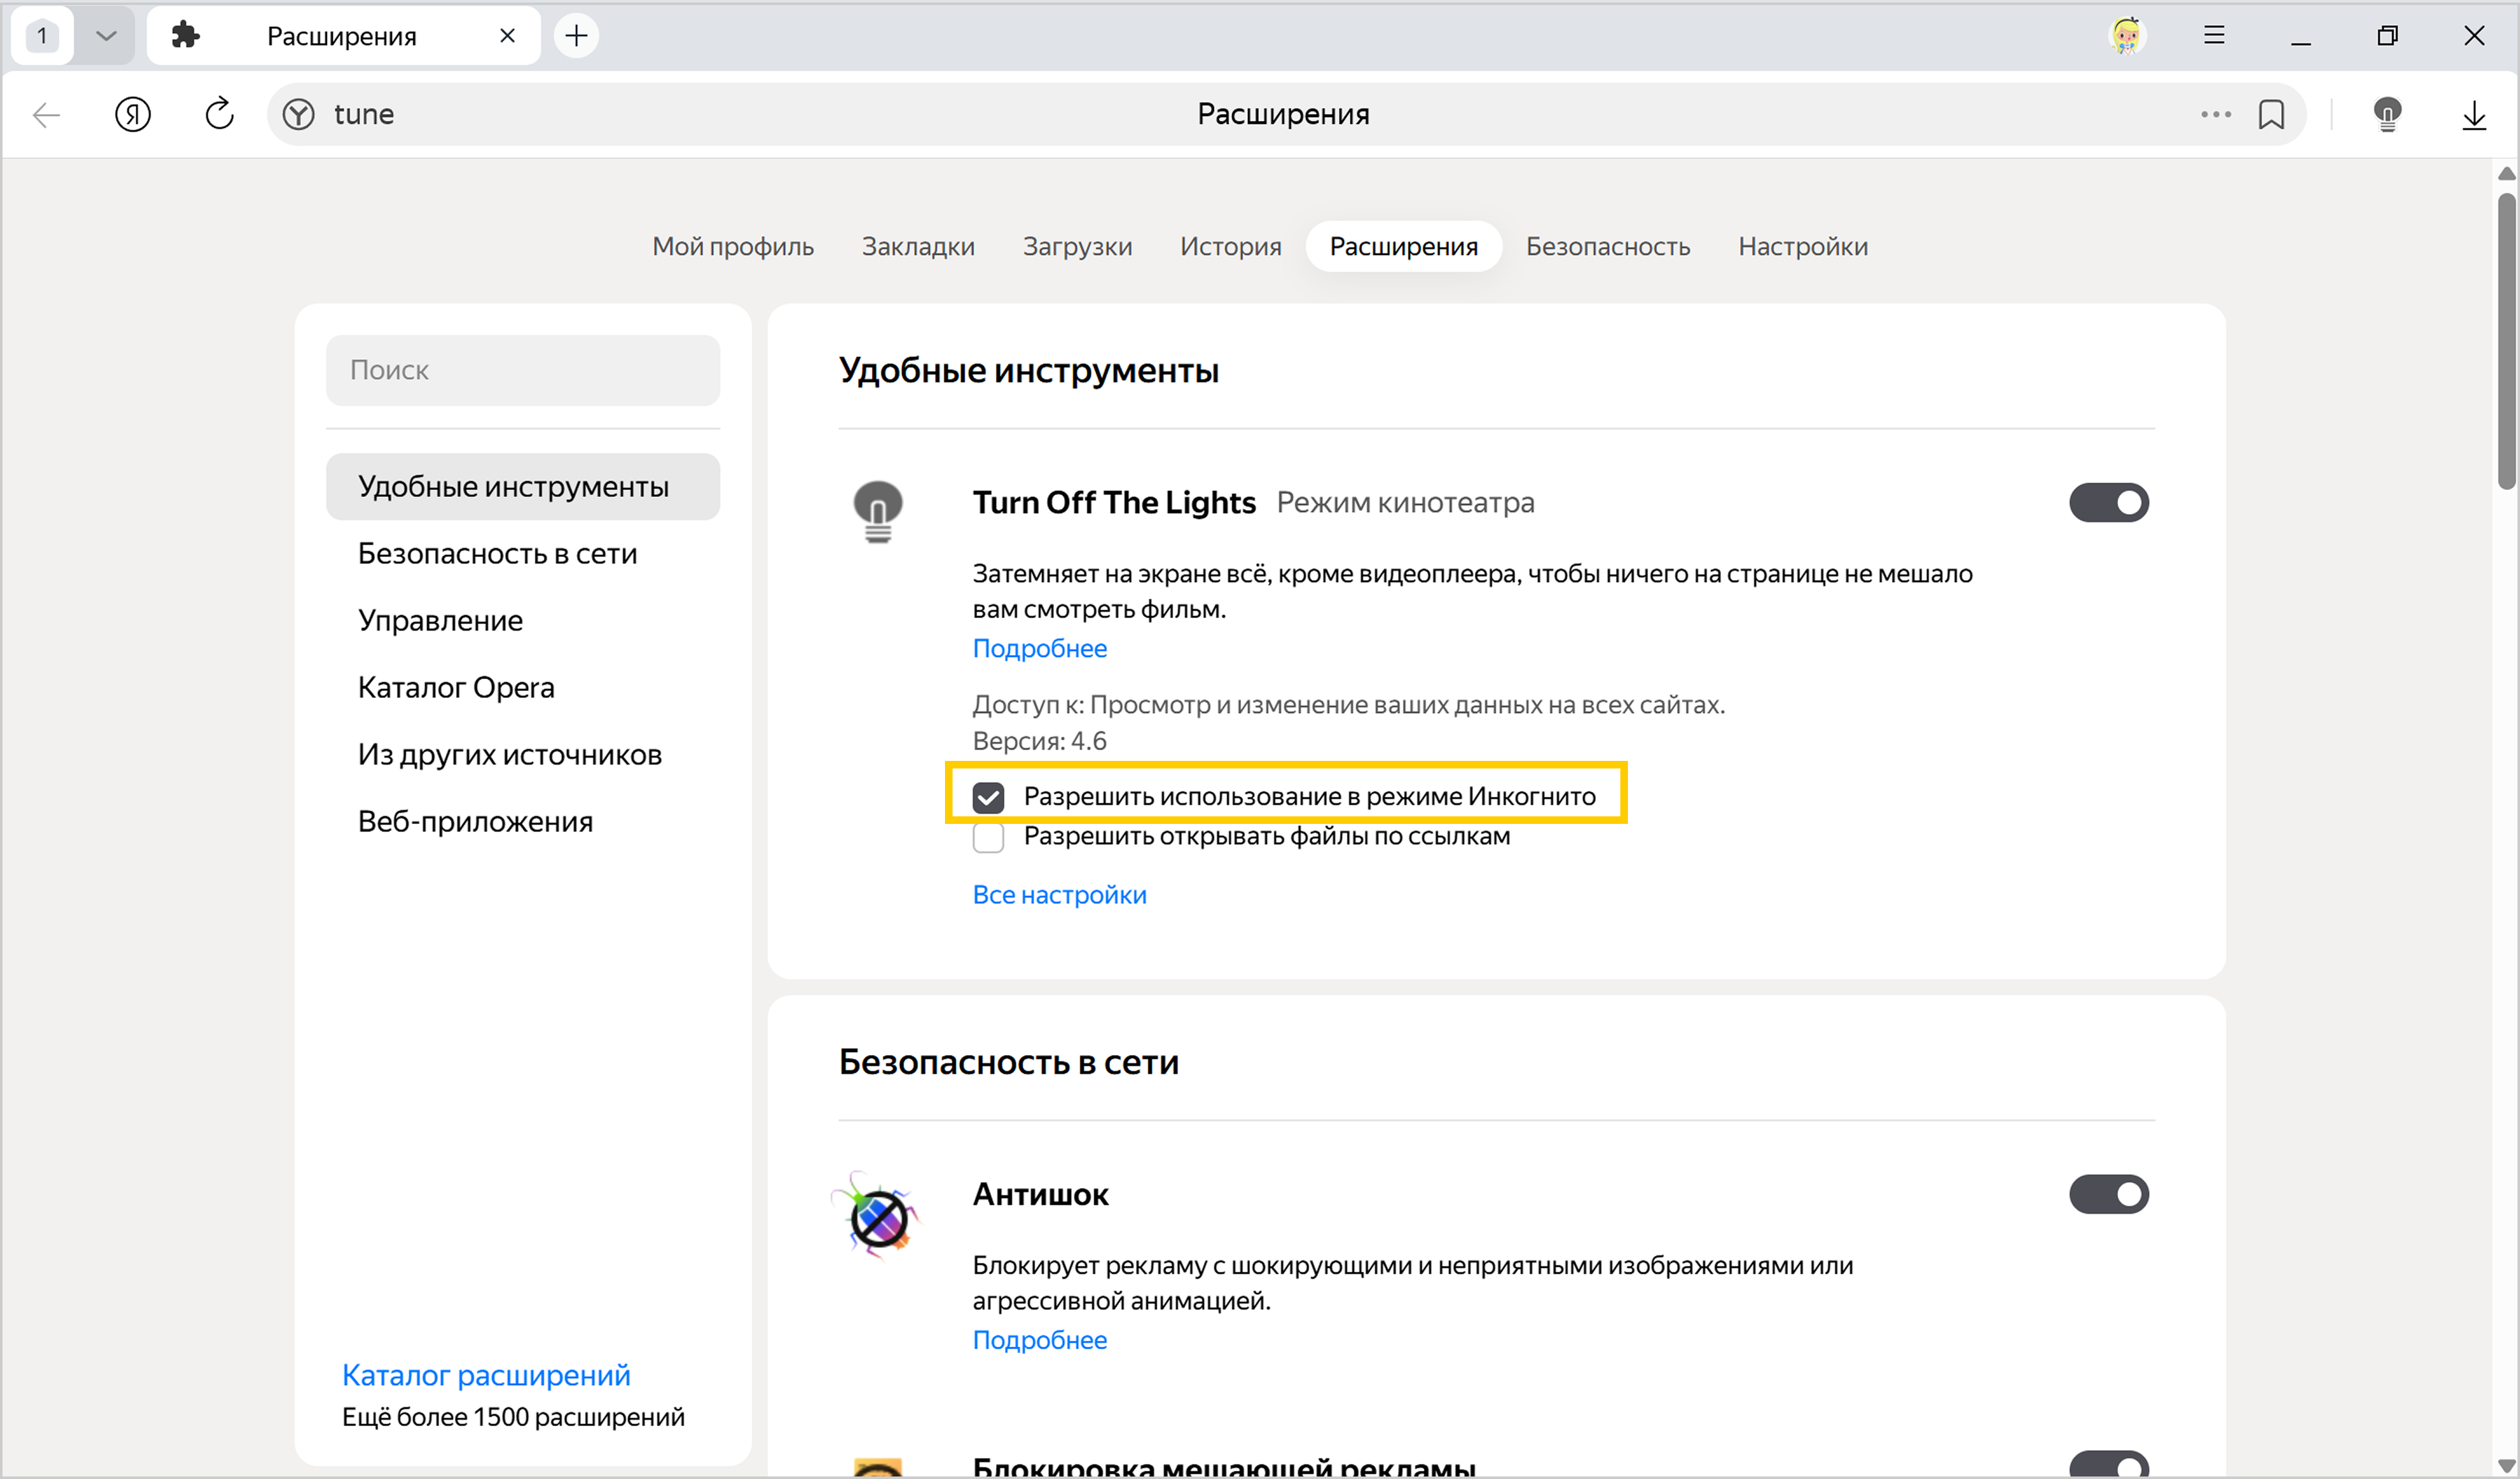Open the Turn Off The Lights toolbar icon
The image size is (2520, 1479).
coord(2387,114)
